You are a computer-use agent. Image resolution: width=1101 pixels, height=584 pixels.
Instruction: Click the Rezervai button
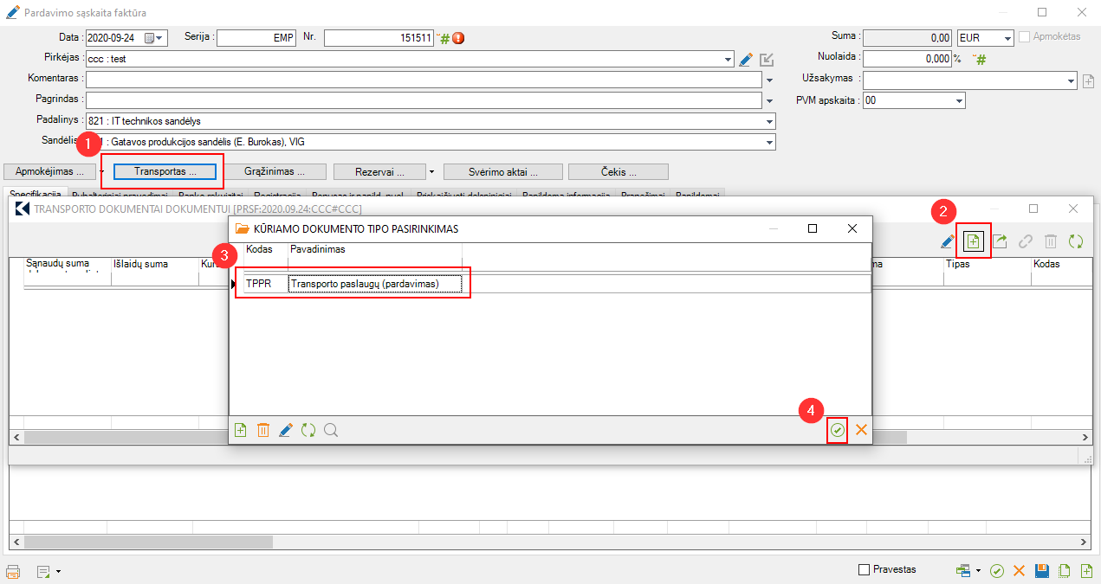click(x=379, y=171)
